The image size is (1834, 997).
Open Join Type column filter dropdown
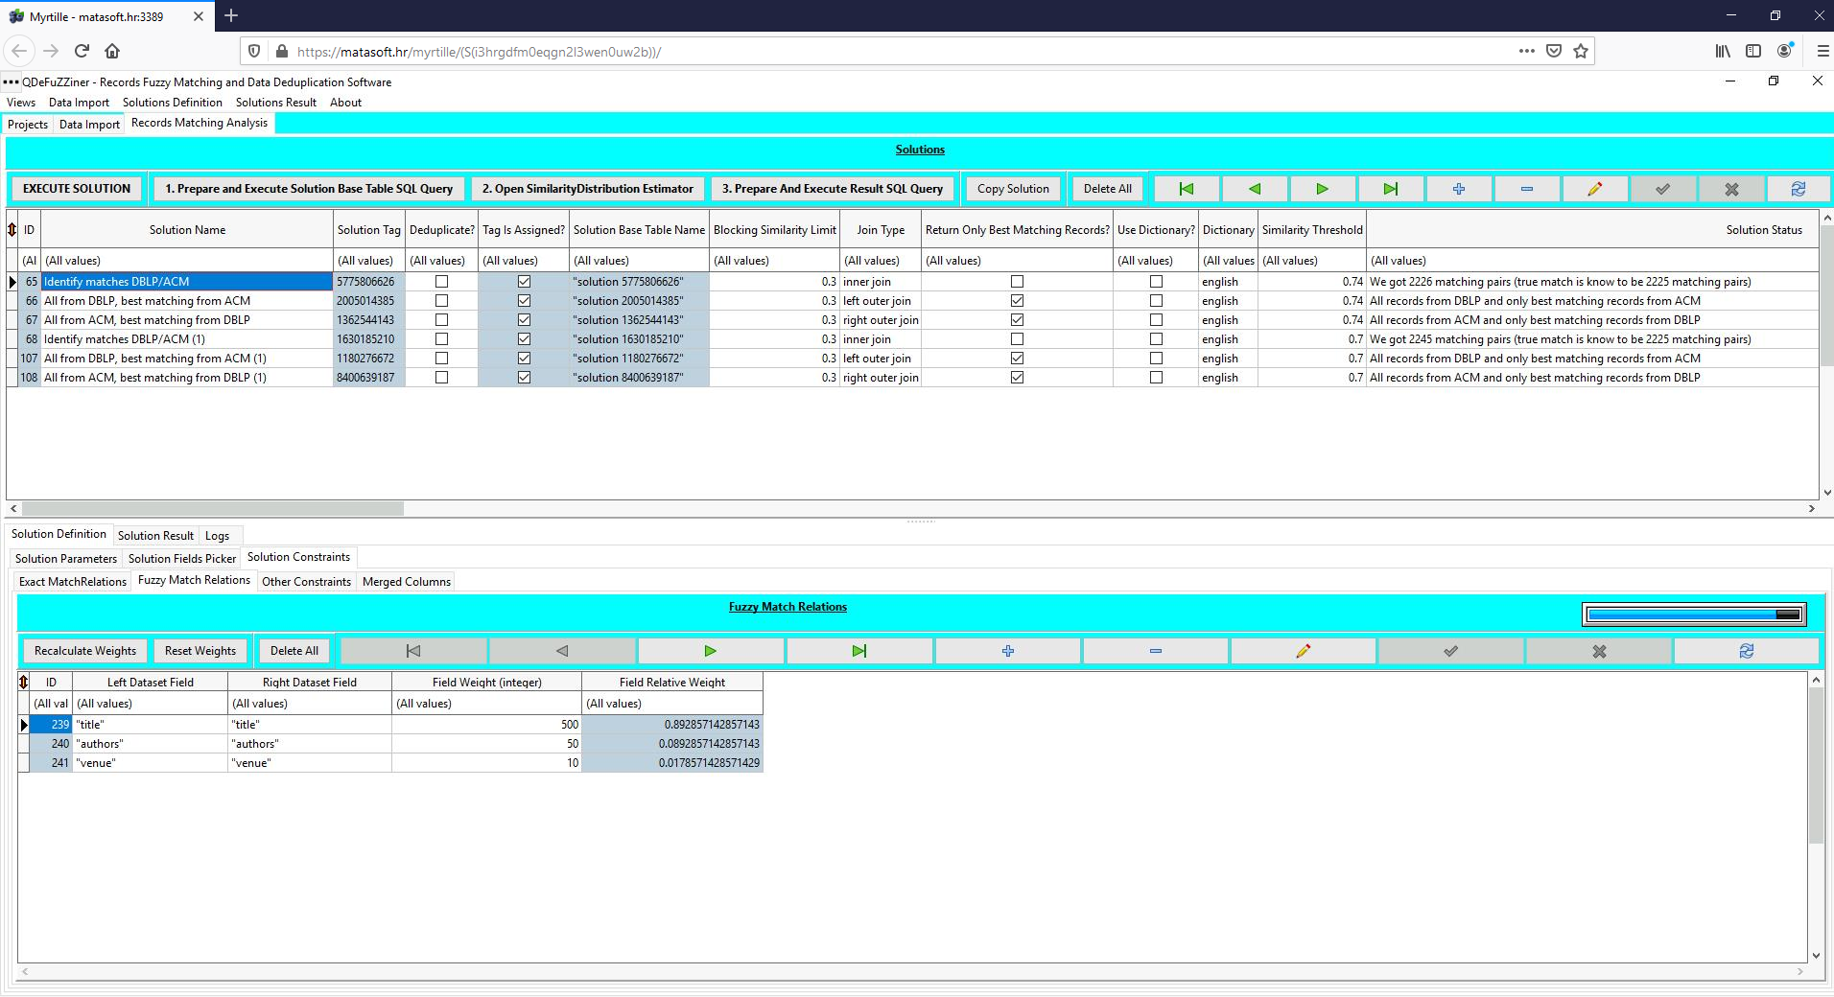tap(880, 261)
